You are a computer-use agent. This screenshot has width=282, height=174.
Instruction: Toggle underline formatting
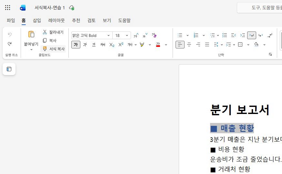(x=94, y=45)
